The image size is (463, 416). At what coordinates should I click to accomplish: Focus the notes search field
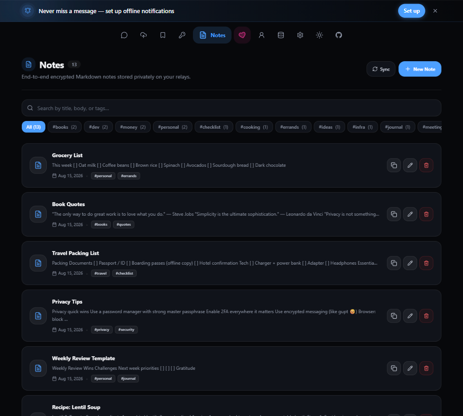point(231,108)
